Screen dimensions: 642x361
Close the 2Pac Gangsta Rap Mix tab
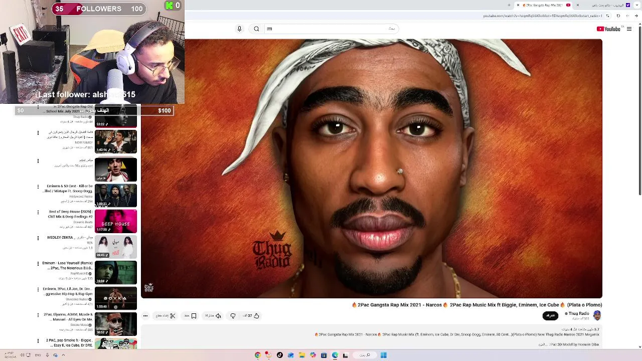point(518,5)
